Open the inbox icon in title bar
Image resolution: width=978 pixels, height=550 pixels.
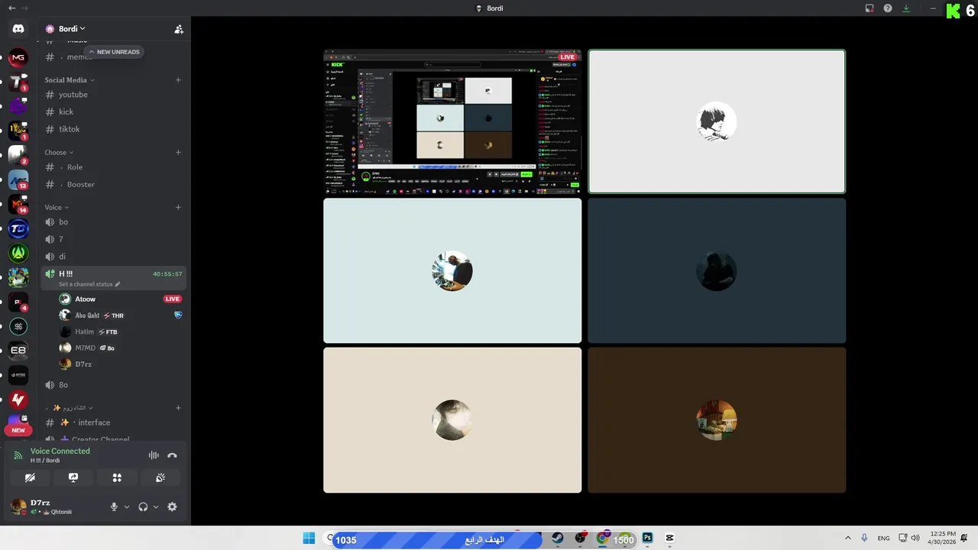pyautogui.click(x=870, y=8)
